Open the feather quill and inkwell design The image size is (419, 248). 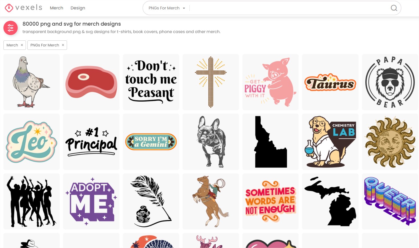151,201
